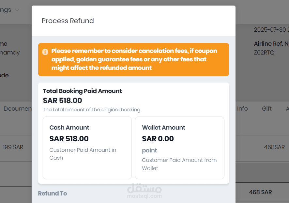The width and height of the screenshot is (289, 203).
Task: Click the Process Refund modal title
Action: click(68, 21)
